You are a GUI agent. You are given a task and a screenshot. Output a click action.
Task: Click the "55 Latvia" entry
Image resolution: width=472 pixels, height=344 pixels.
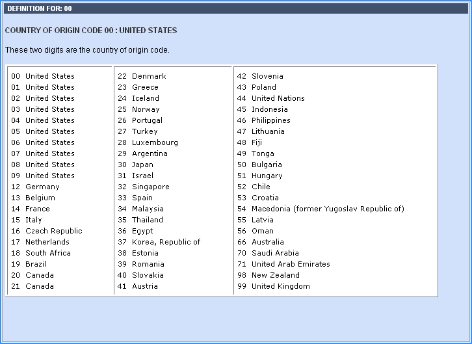tap(256, 220)
